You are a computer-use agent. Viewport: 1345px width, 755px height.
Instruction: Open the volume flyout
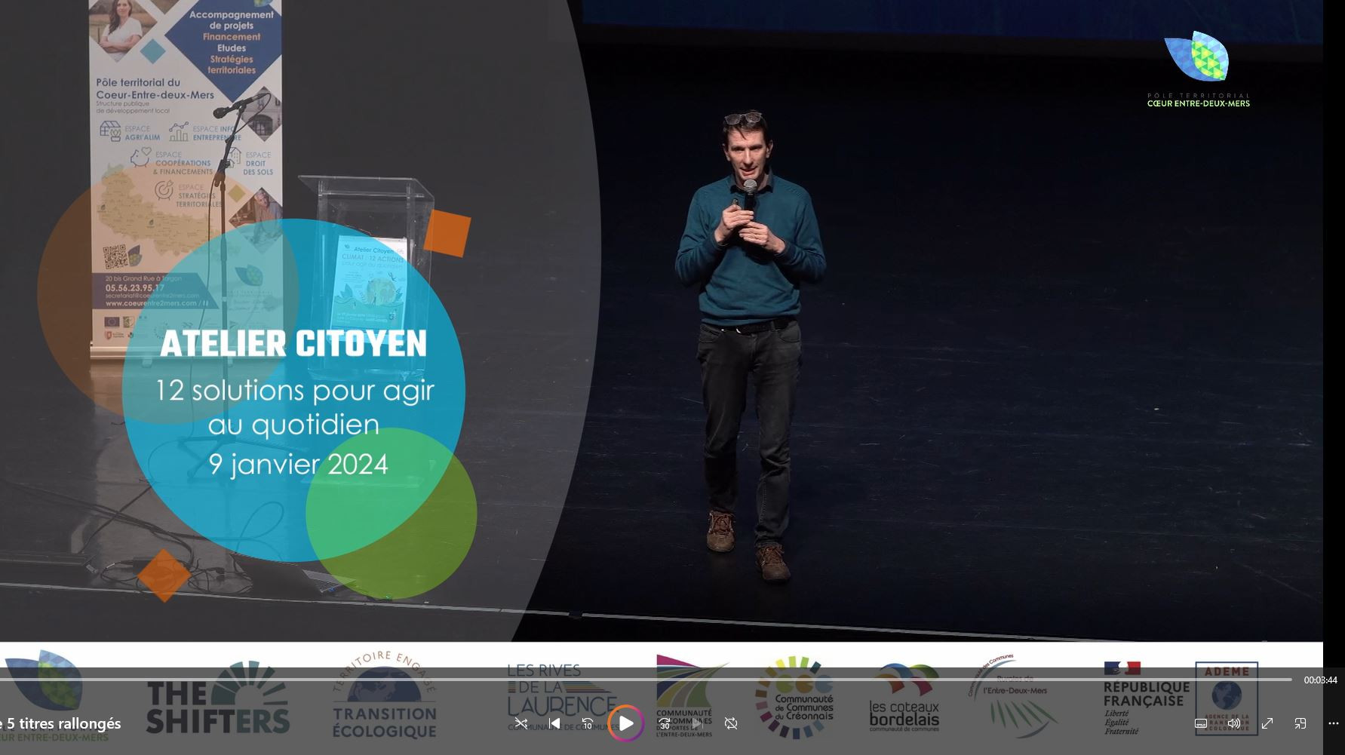pos(1234,723)
